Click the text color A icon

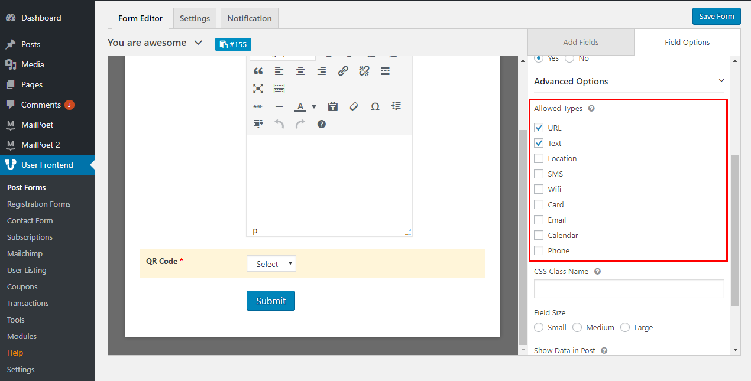300,106
